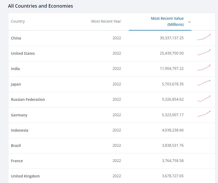
Task: Sort table by Most Recent Value (Millions)
Action: tap(167, 21)
